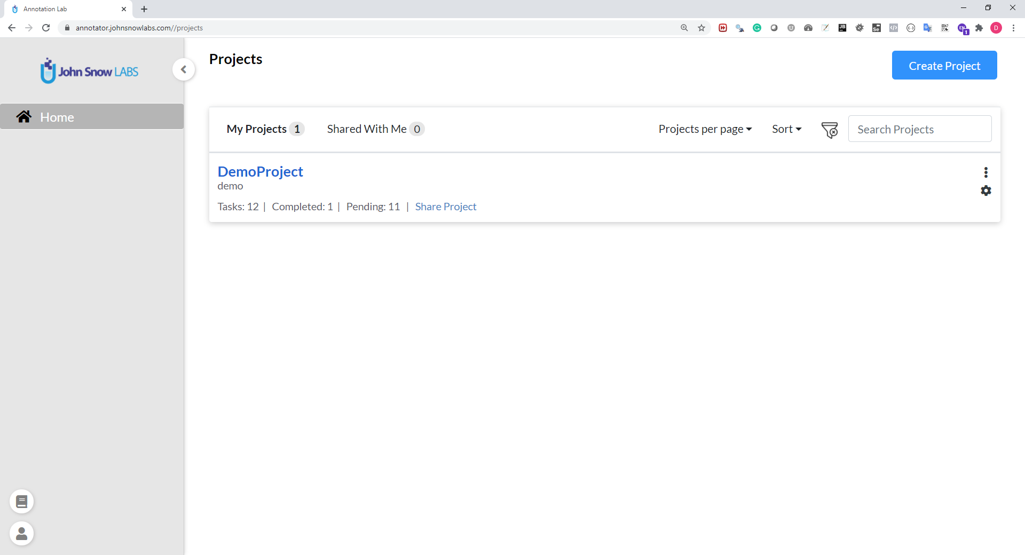Click the My Projects count badge 1
This screenshot has height=555, width=1025.
[x=297, y=129]
